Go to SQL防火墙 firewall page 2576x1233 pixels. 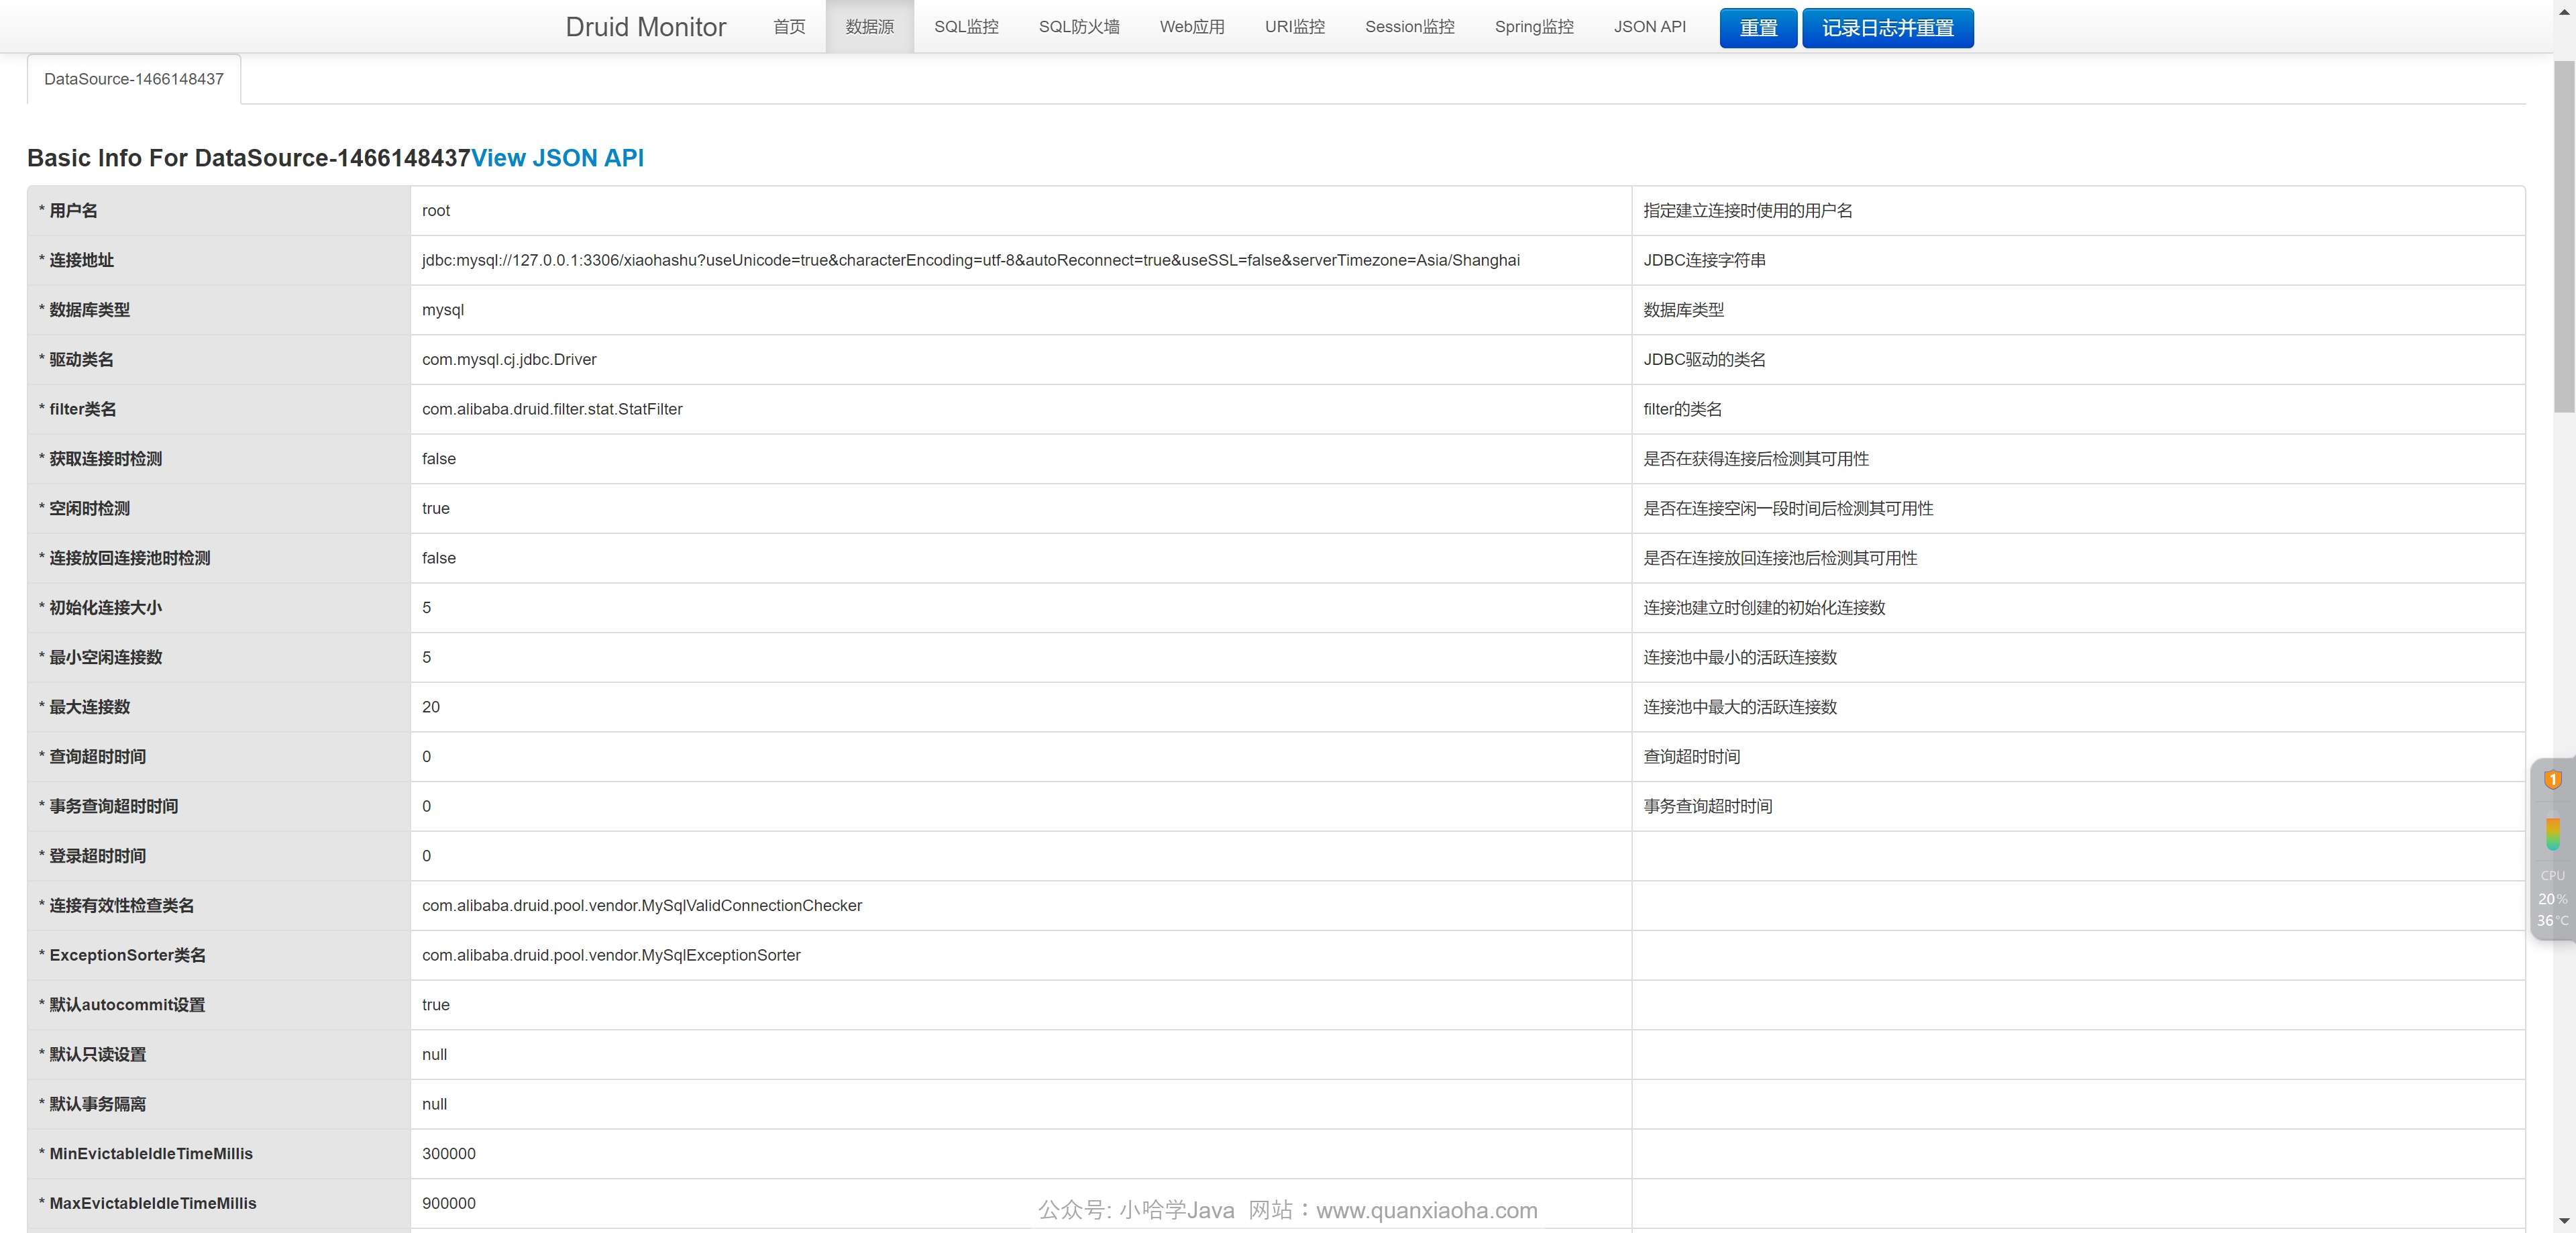1078,27
